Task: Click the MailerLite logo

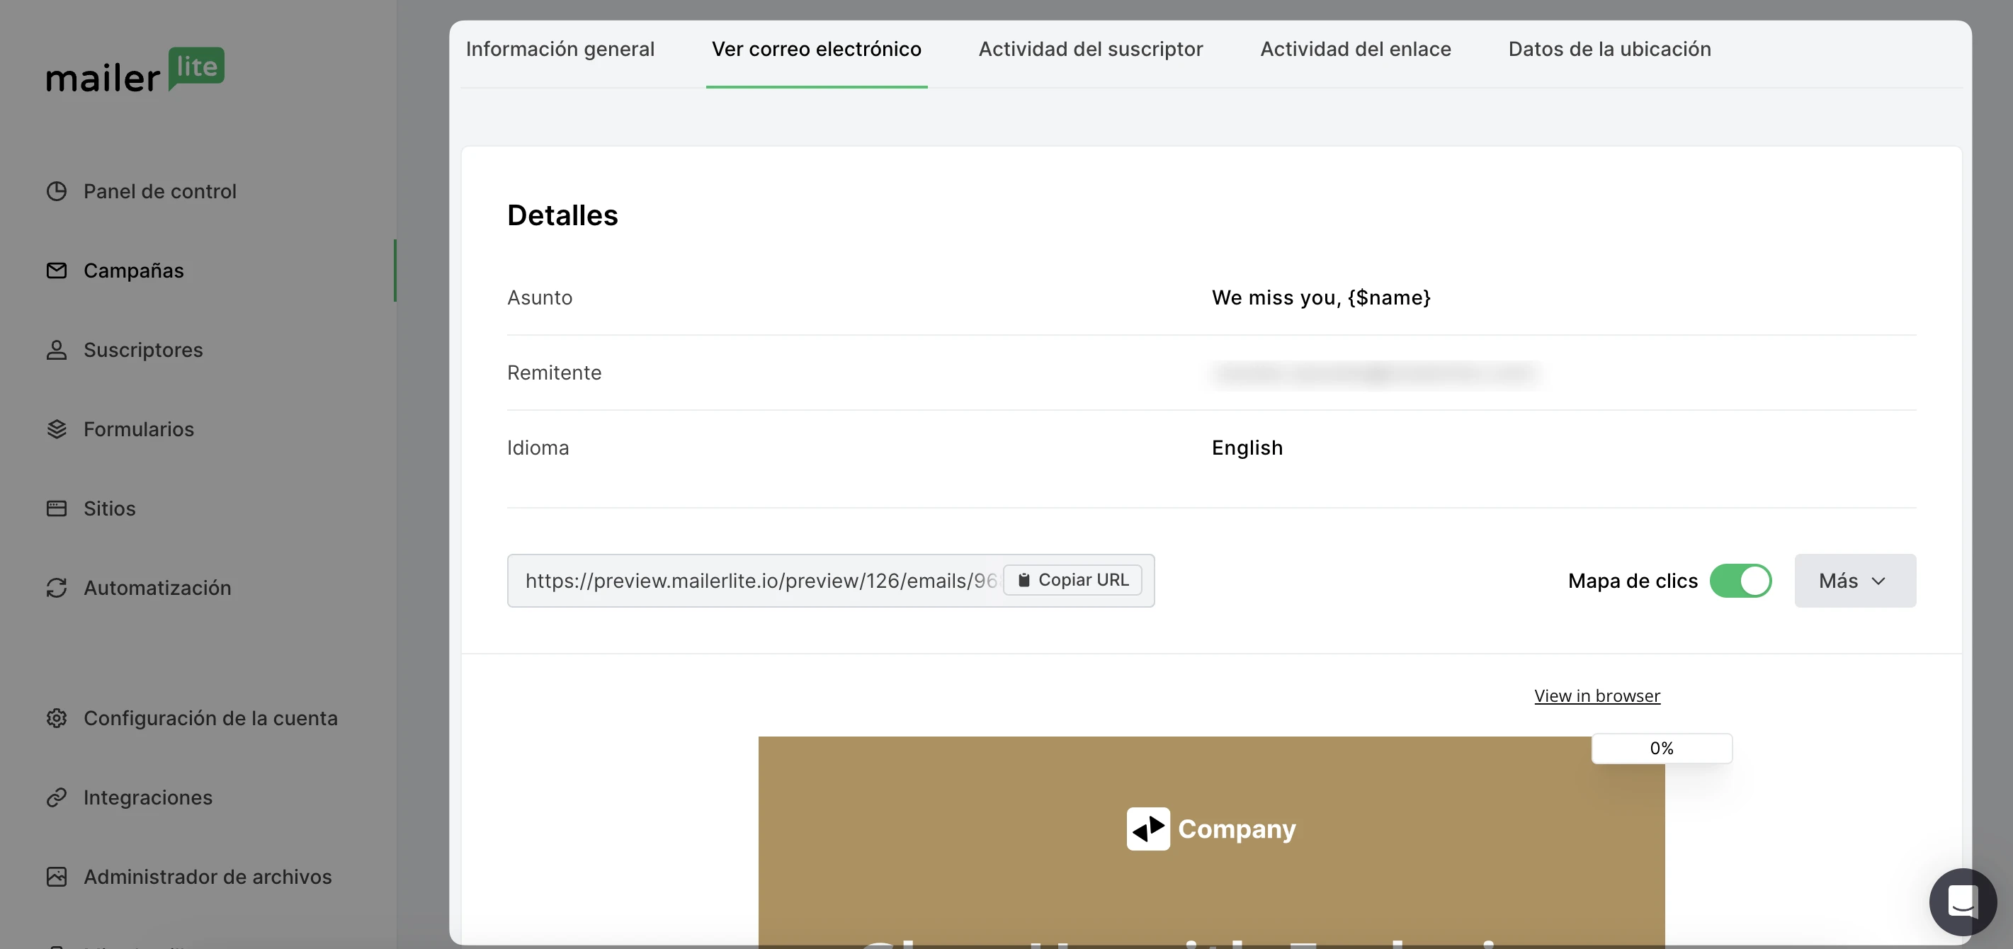Action: tap(135, 70)
